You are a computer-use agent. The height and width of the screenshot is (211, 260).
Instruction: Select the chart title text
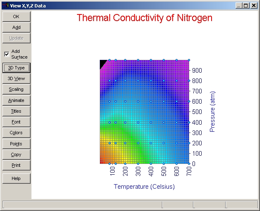[x=144, y=18]
